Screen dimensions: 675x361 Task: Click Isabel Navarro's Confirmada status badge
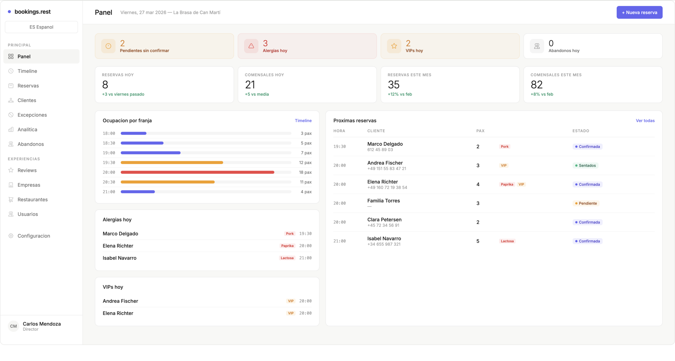[x=587, y=241]
